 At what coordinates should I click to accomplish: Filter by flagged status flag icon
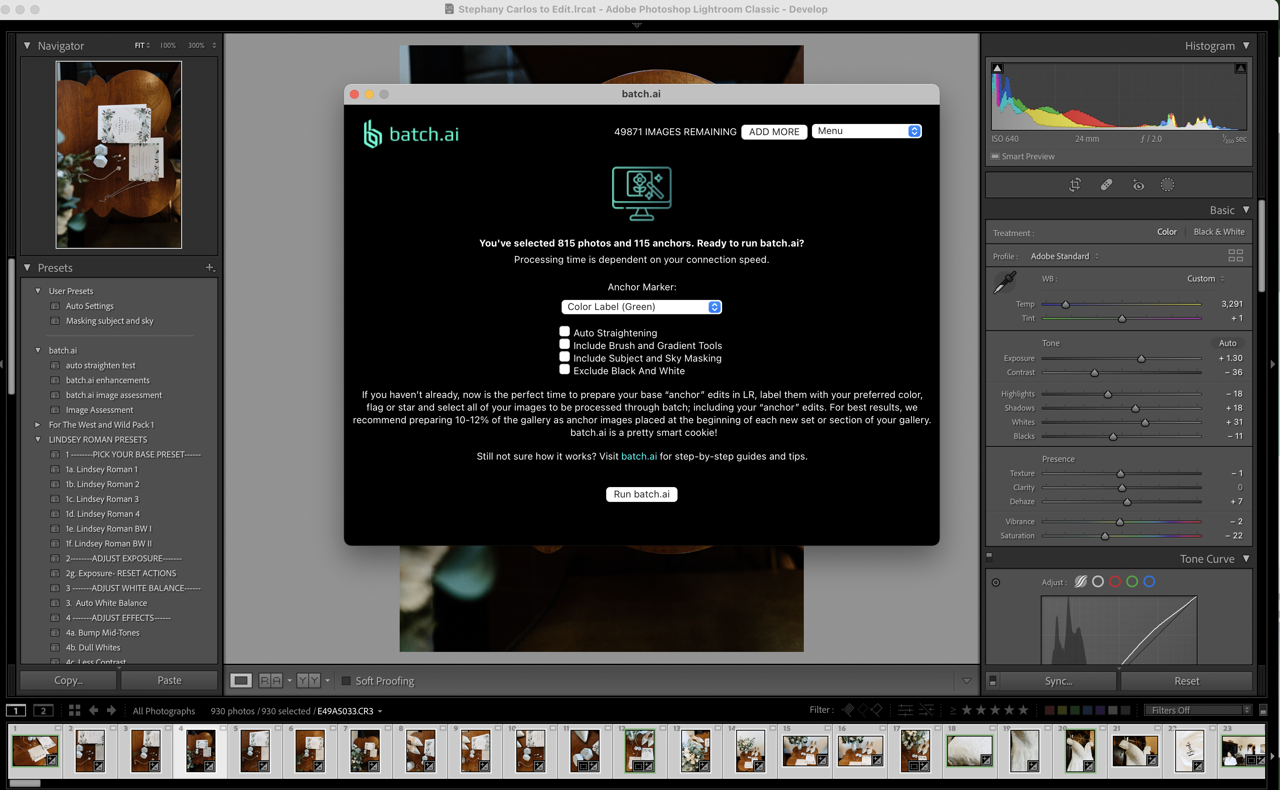(848, 710)
